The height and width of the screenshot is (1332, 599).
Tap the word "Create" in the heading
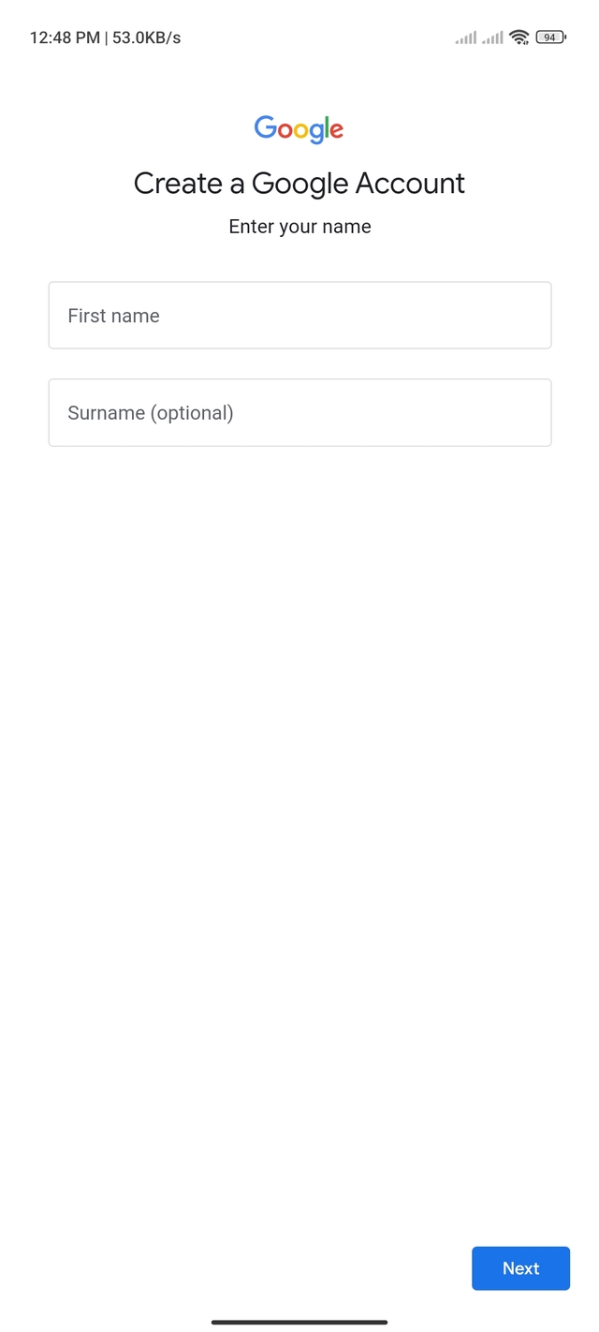[178, 184]
